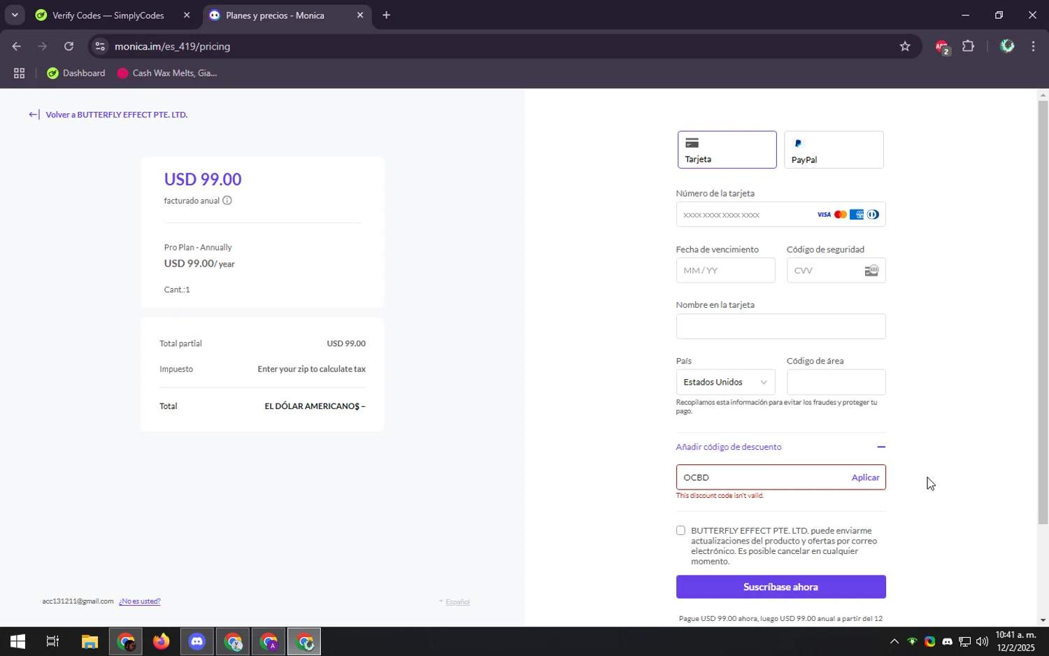Click the Suscríbase ahora button
Screen dimensions: 1049x656
pyautogui.click(x=780, y=587)
